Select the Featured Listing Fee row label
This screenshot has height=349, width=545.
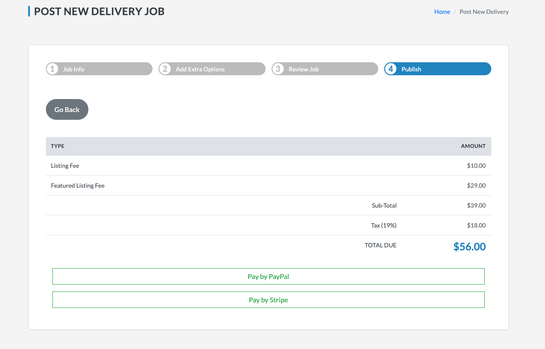(78, 186)
